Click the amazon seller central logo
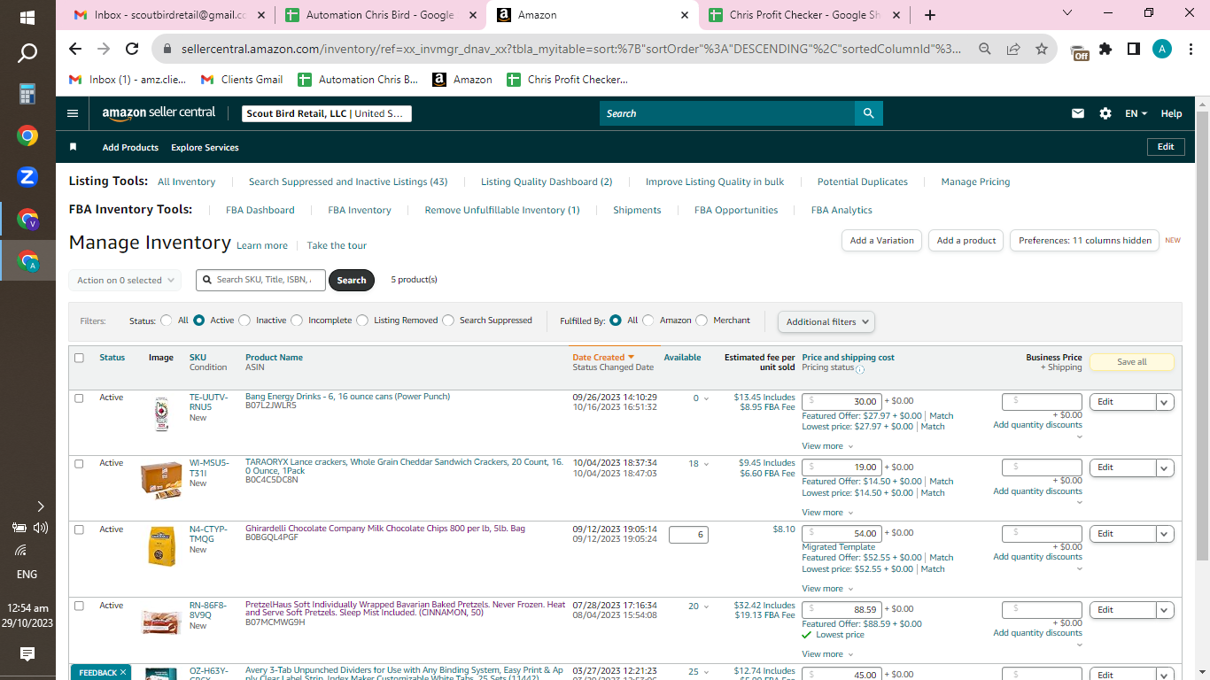The width and height of the screenshot is (1210, 680). coord(159,113)
